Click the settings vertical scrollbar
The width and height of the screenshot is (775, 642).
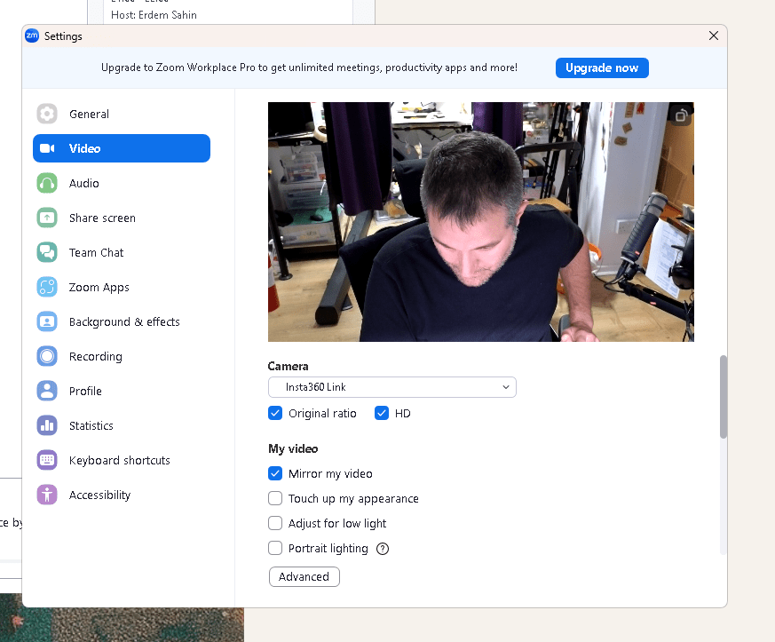point(724,396)
